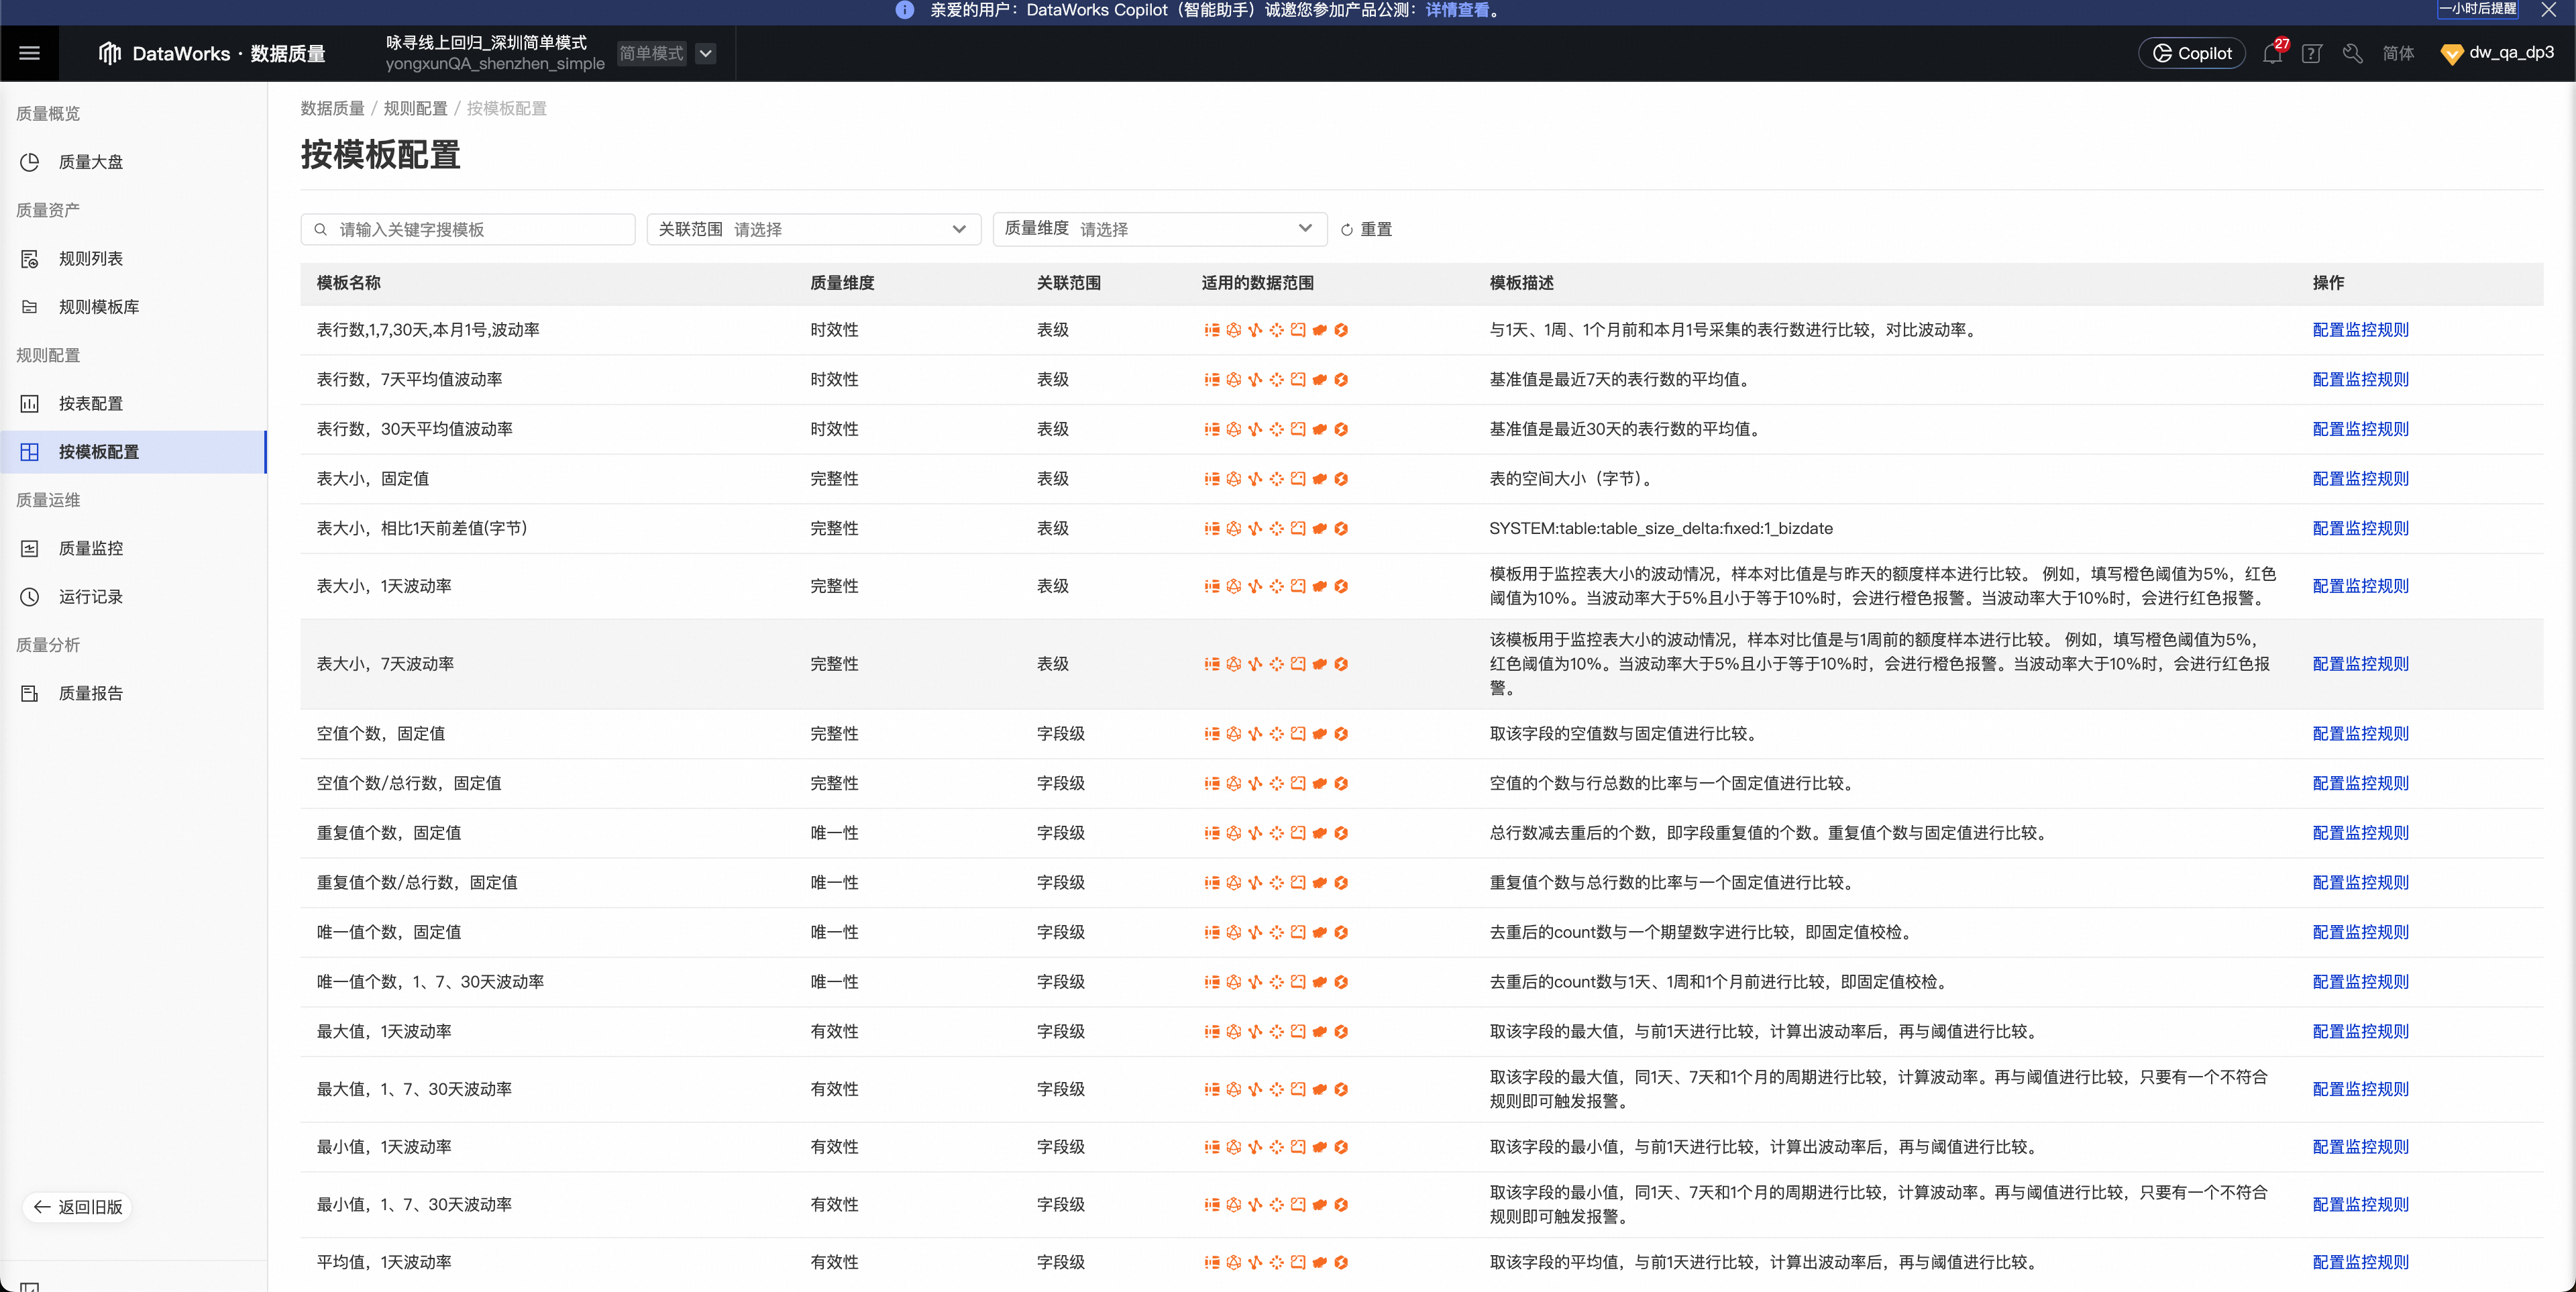Open the hamburger navigation menu
The image size is (2576, 1292).
[29, 53]
